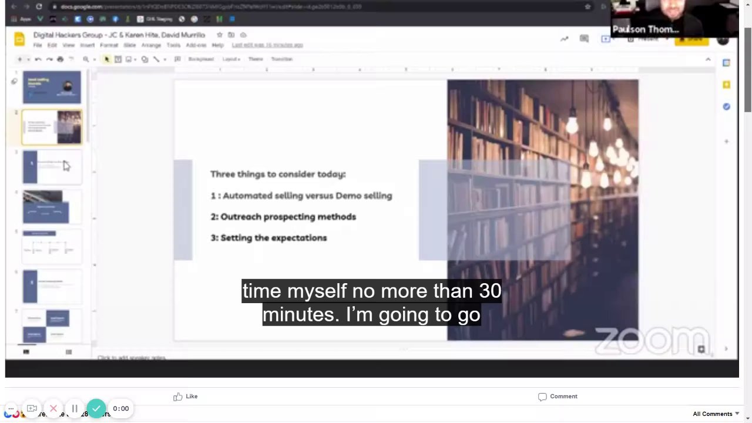Image resolution: width=752 pixels, height=423 pixels.
Task: Click the Like button
Action: point(185,397)
